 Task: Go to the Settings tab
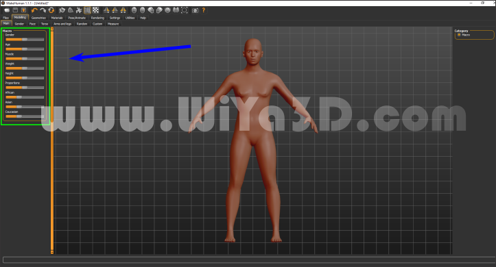click(x=115, y=18)
